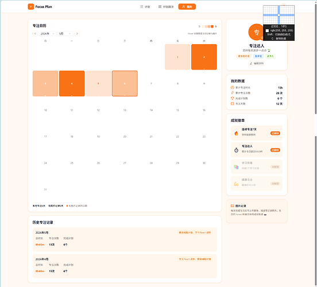Select calendar day 5
This screenshot has height=287, width=317.
tap(98, 83)
